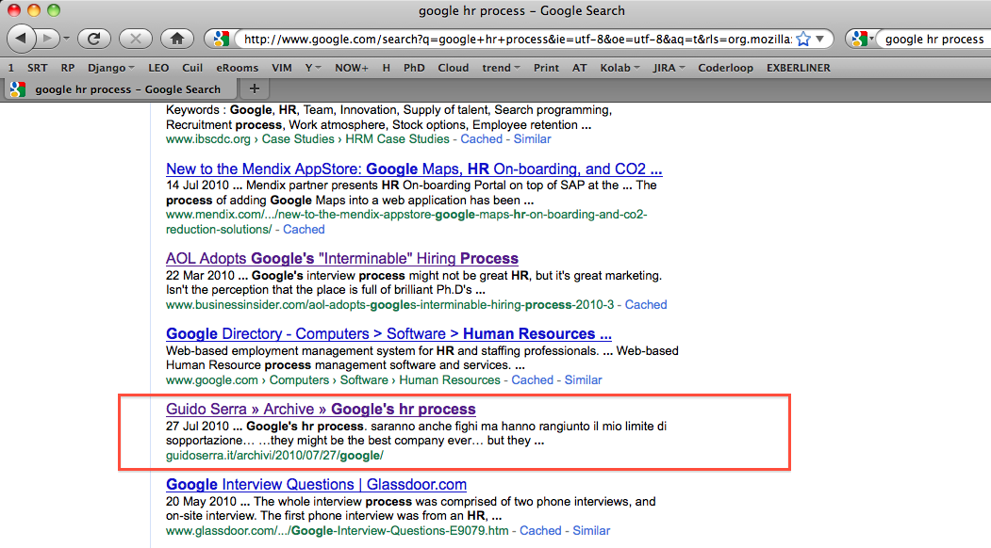Open the Coderloop bookmark
The height and width of the screenshot is (548, 991).
point(725,68)
